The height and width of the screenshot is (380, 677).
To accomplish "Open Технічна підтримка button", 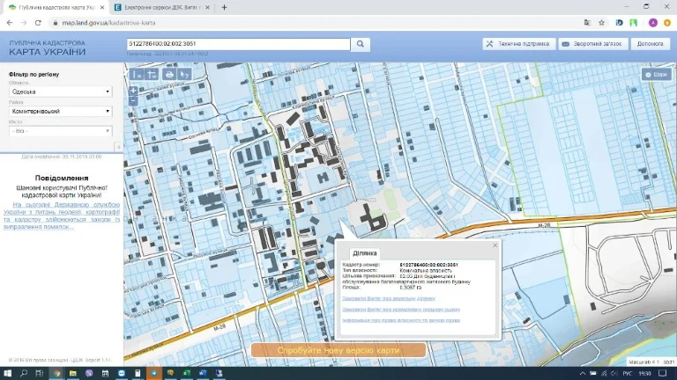I will pyautogui.click(x=519, y=44).
